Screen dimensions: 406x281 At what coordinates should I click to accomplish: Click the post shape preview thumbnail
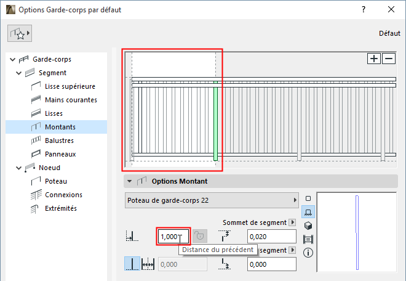357,232
